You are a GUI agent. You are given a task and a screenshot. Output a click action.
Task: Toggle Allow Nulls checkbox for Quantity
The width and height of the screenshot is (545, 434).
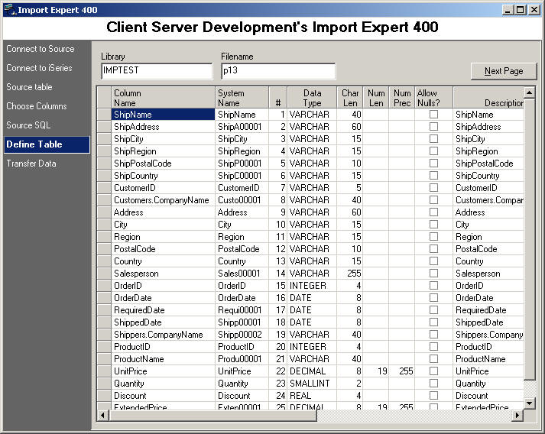point(433,383)
